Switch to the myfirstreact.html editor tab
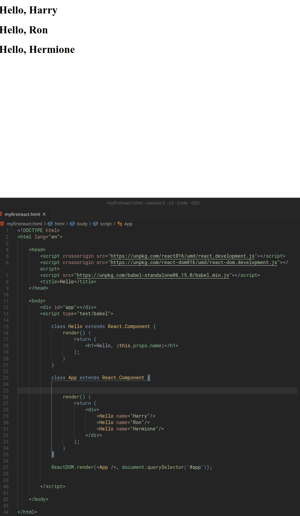This screenshot has width=300, height=516. tap(23, 214)
